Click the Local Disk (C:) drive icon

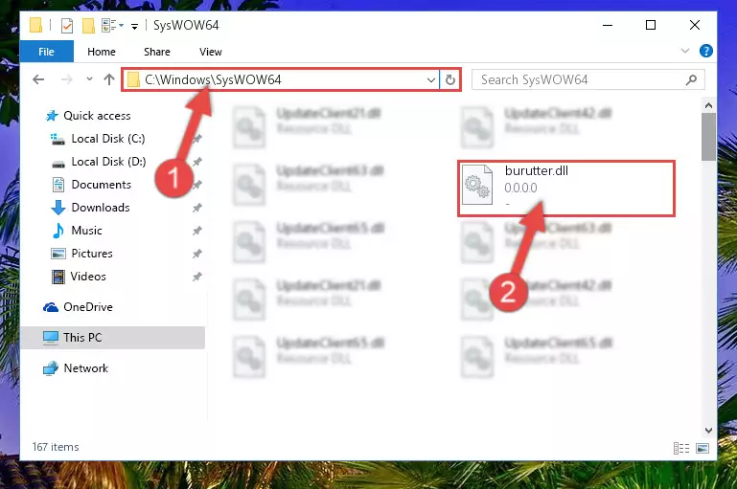(x=58, y=139)
